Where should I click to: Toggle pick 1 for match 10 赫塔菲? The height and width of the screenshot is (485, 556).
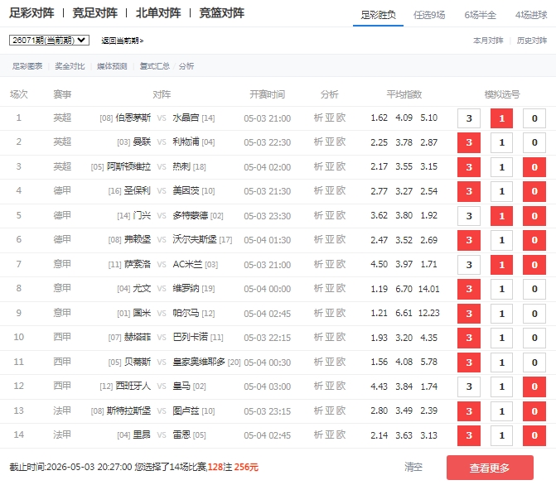click(501, 338)
